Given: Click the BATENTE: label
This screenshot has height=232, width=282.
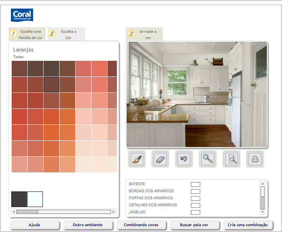Looking at the screenshot, I should point(137,184).
